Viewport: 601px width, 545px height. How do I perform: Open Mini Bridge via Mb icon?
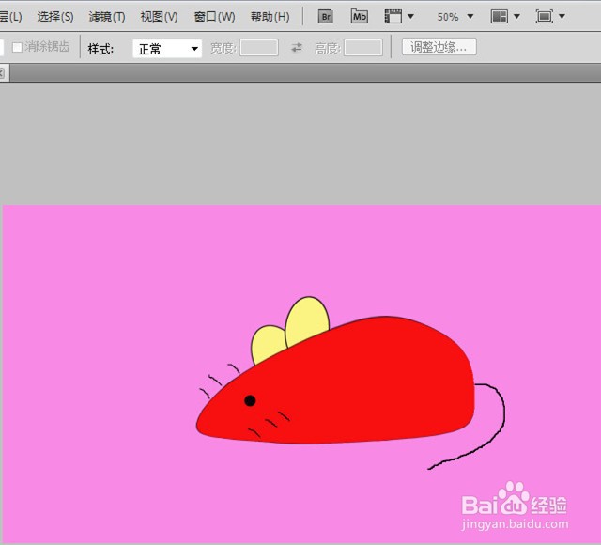[x=360, y=17]
